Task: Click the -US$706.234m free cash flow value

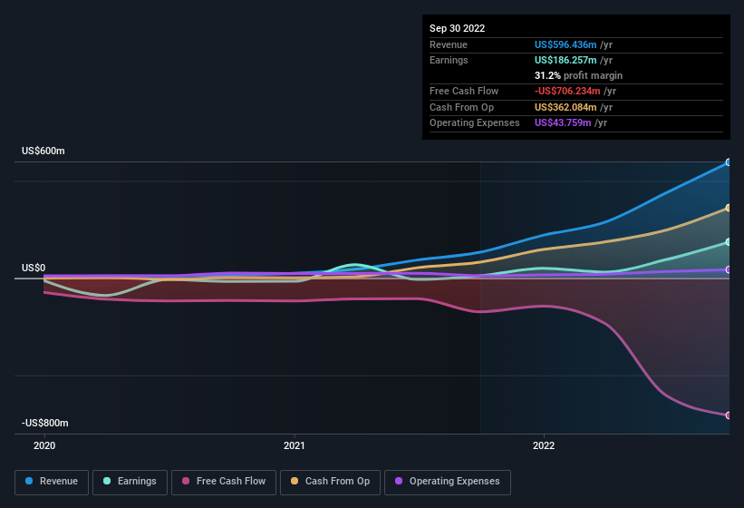Action: [567, 91]
